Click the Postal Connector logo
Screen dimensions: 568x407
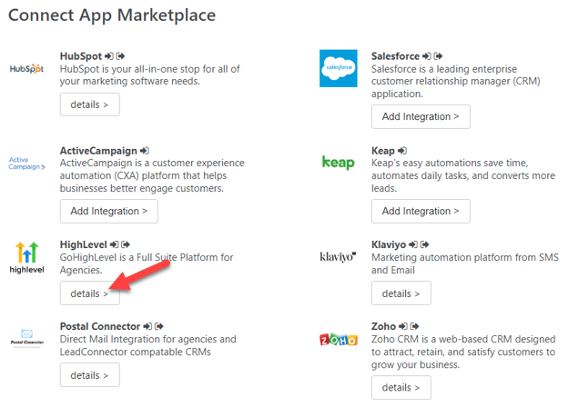(26, 338)
